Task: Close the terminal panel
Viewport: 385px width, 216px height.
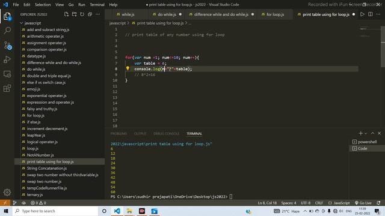Action: tap(380, 133)
